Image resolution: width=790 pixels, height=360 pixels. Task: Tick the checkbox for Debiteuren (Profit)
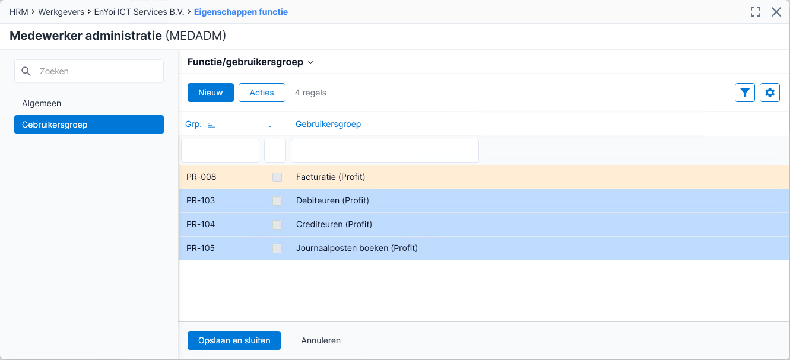pyautogui.click(x=277, y=201)
